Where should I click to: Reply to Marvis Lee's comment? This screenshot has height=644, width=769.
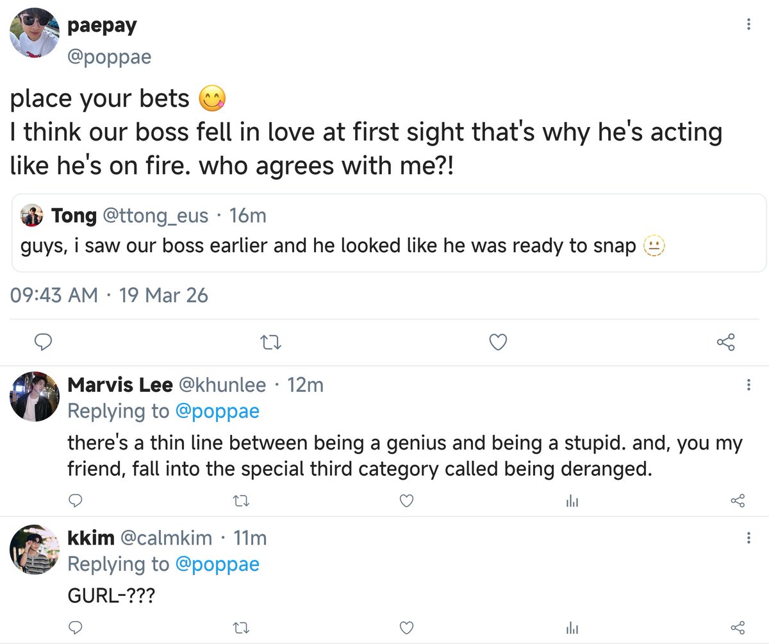76,500
